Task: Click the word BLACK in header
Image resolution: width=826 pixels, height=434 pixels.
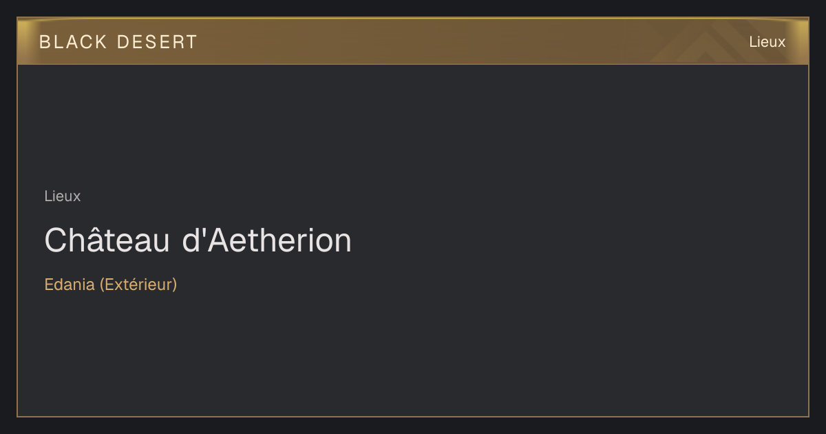Action: pyautogui.click(x=73, y=42)
